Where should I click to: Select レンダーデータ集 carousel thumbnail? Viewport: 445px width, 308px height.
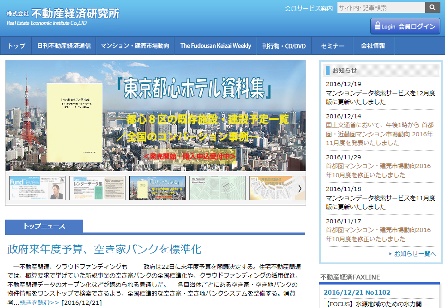[x=97, y=188]
